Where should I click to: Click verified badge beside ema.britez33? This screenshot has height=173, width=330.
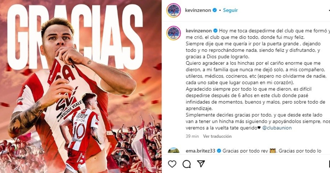[x=219, y=151]
